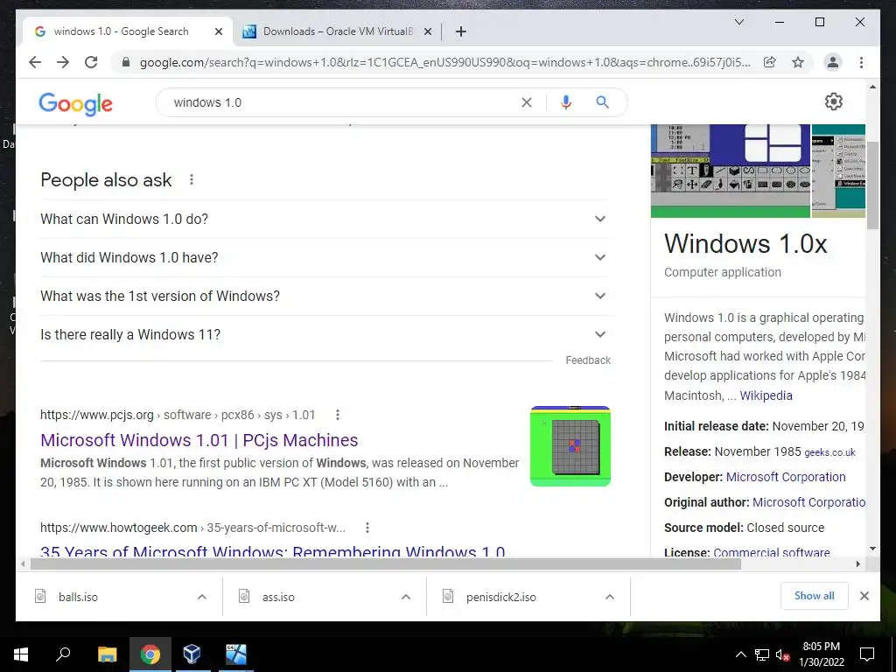Open Windows taskbar search
The width and height of the screenshot is (896, 672).
63,654
